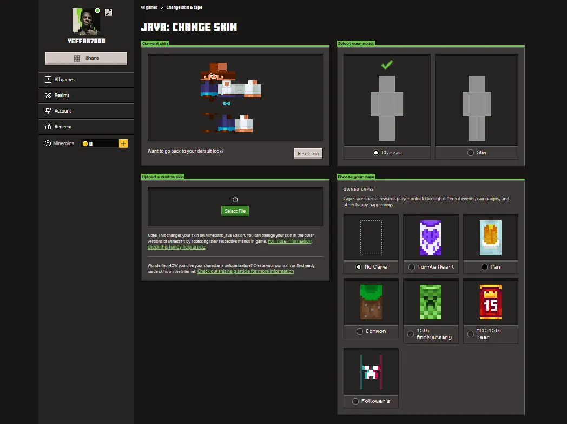Click the Reset skin button
Screen dimensions: 567x424
tap(308, 153)
